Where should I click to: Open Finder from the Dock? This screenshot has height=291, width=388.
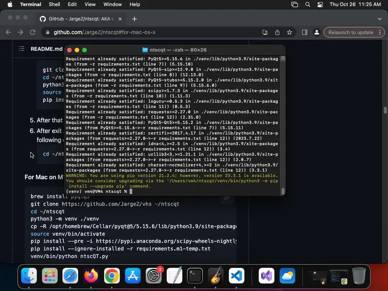coord(29,276)
